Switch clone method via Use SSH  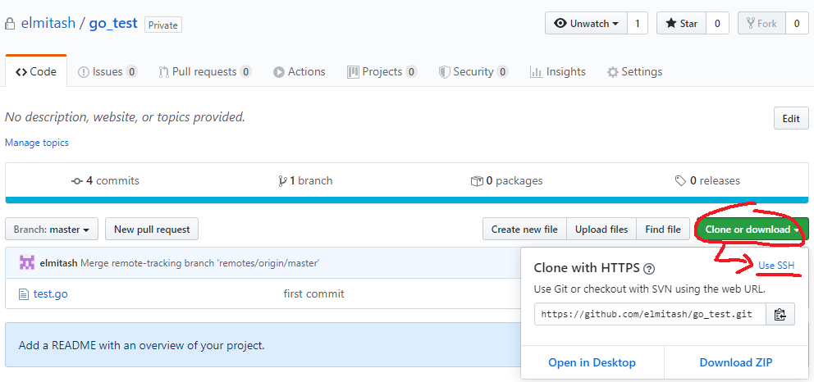coord(776,266)
